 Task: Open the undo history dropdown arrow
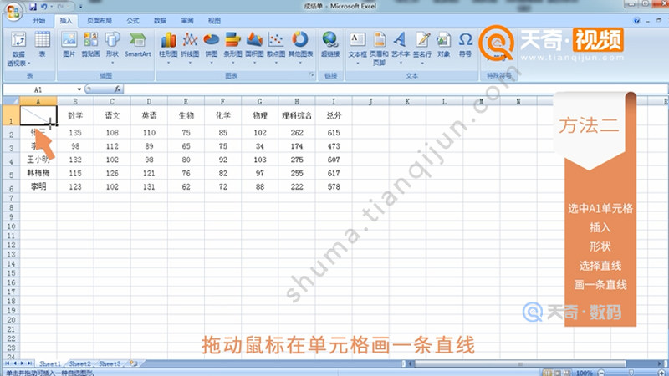(51, 7)
